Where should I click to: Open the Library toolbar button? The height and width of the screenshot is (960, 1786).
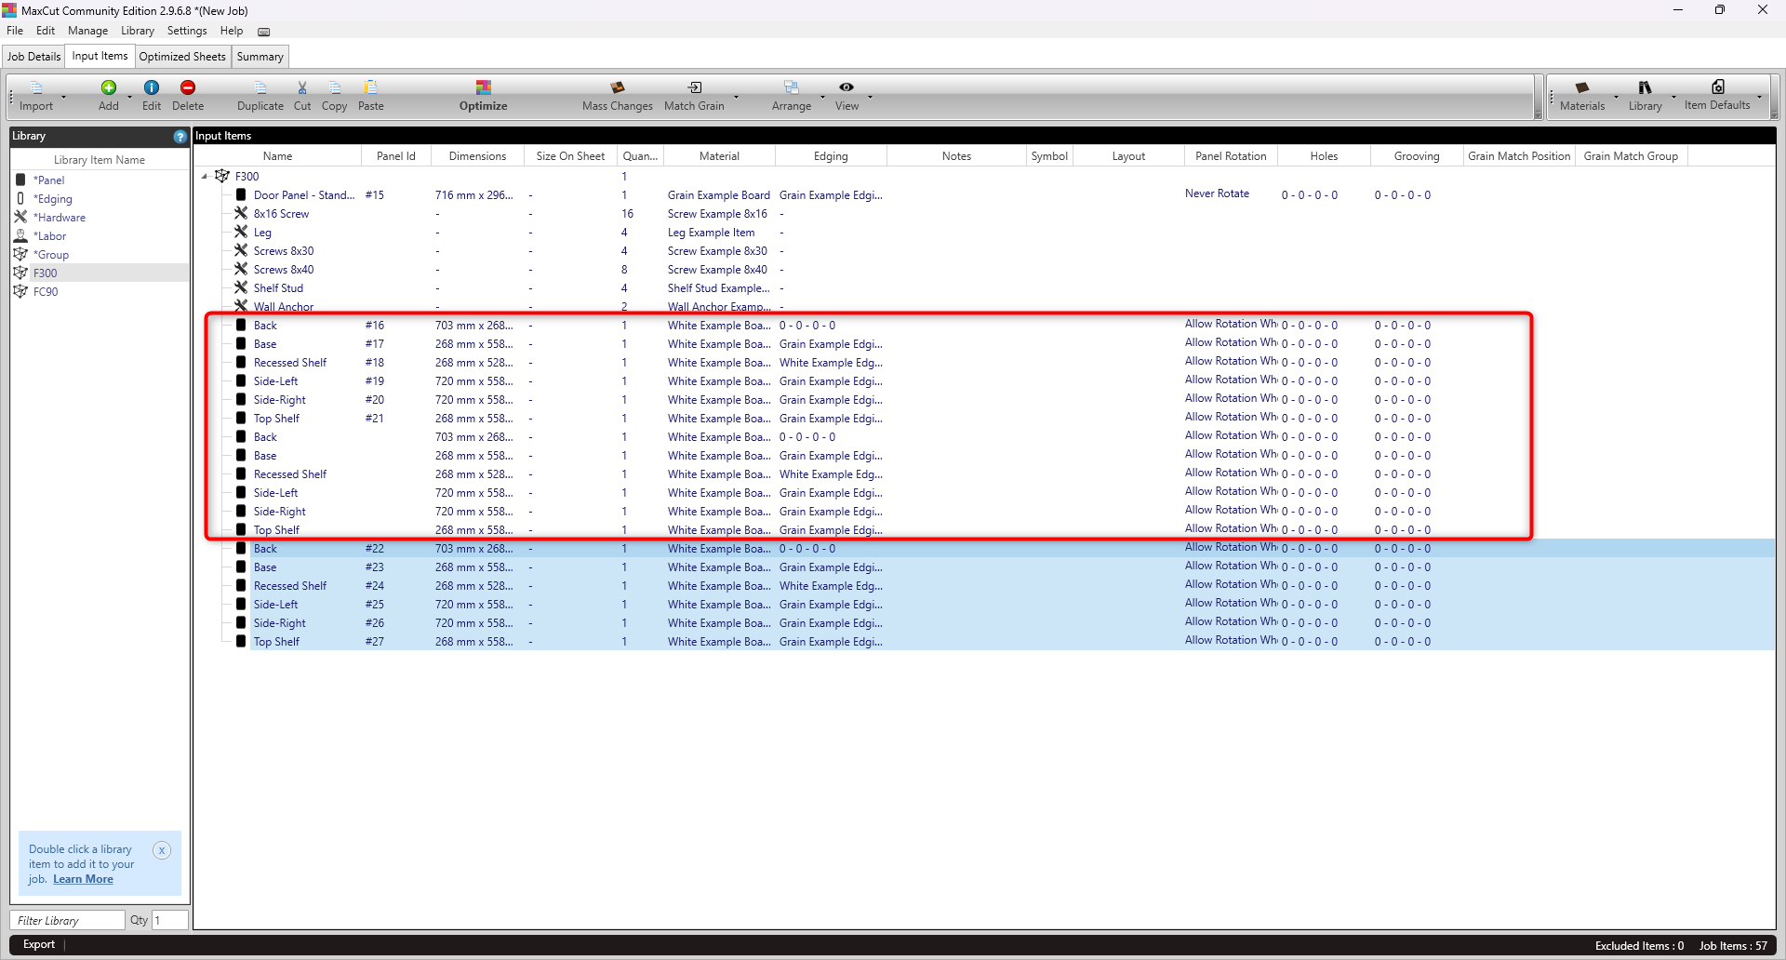coord(1645,96)
